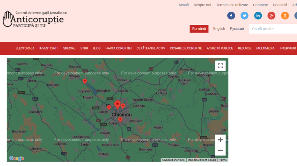
Task: Open the HARTA CORUPȚIEI menu item
Action: click(x=118, y=48)
